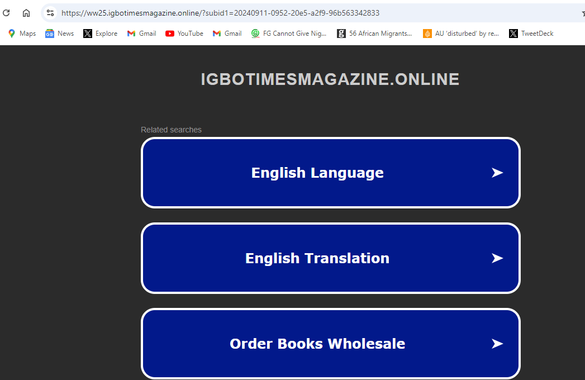The image size is (585, 380).
Task: Open the FG Cannot Give Nig... bookmark
Action: (289, 34)
